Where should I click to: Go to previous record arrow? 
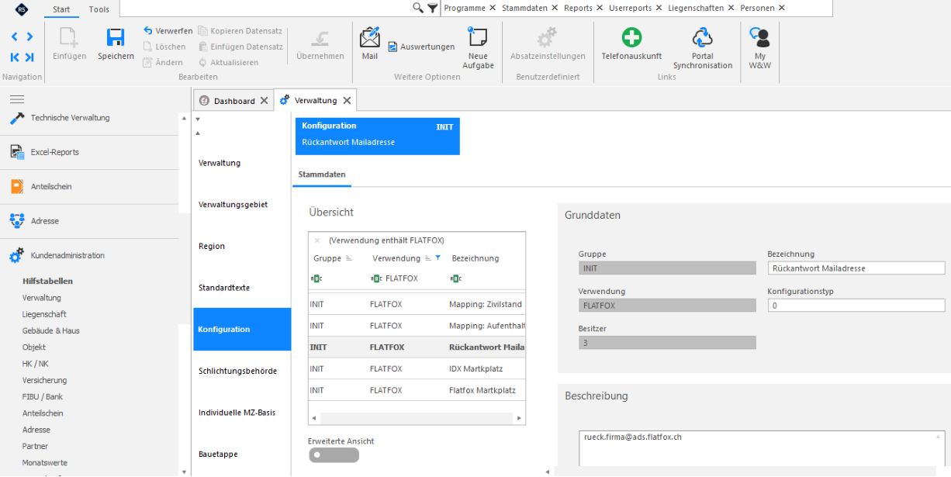(15, 36)
